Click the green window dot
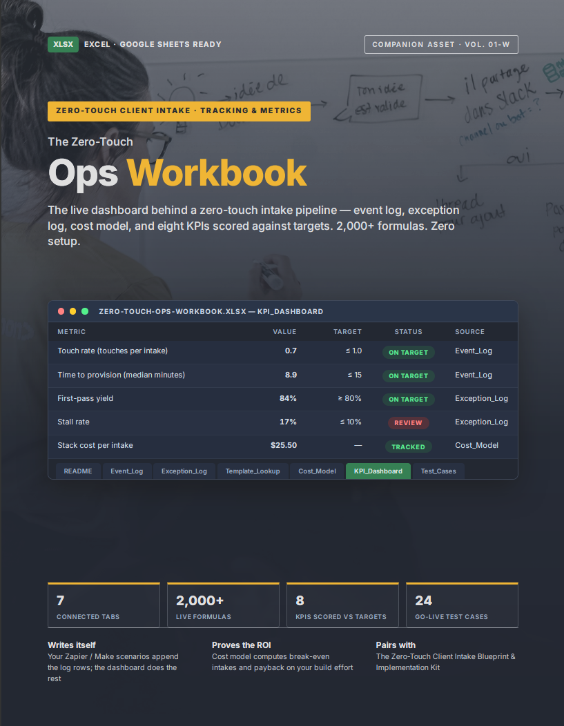The image size is (564, 726). click(85, 311)
